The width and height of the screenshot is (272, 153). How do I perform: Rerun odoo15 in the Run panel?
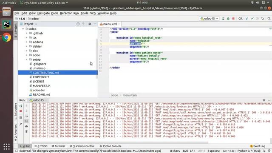click(x=21, y=106)
